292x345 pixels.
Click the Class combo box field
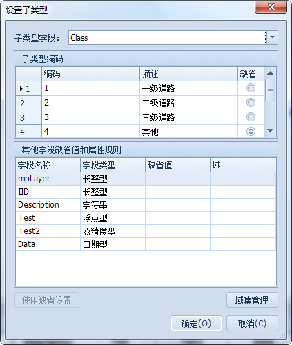click(x=168, y=37)
